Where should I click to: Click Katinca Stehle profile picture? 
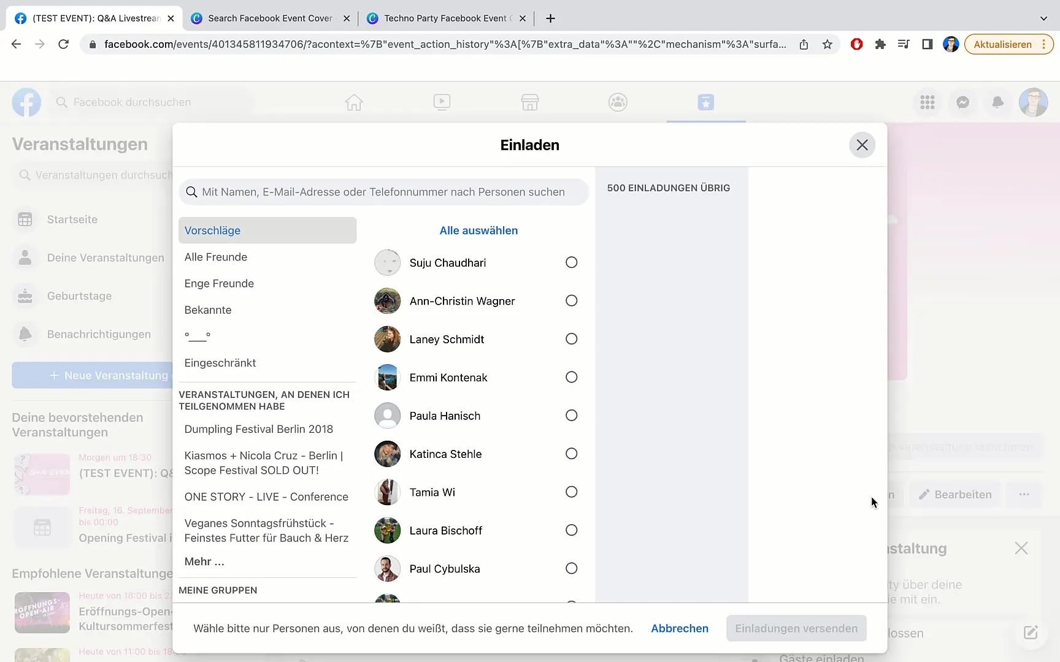tap(388, 454)
